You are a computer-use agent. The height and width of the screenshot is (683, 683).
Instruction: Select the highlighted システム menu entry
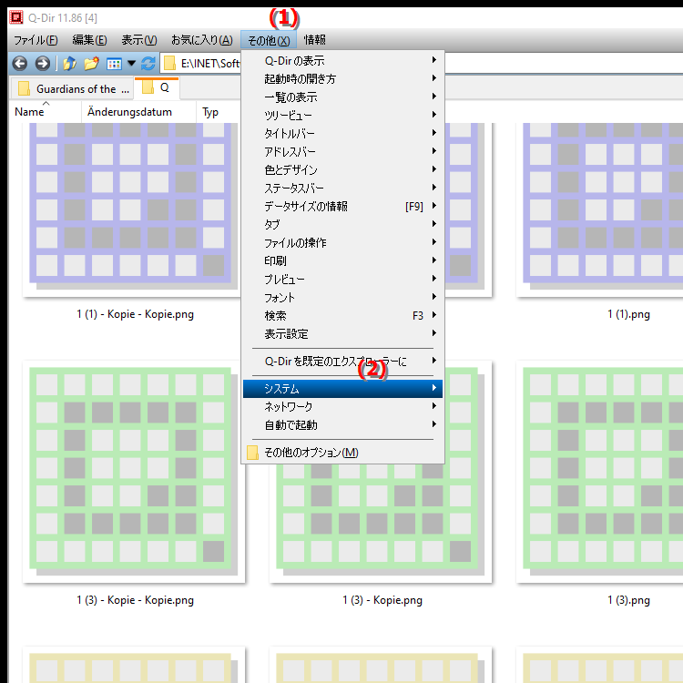click(342, 389)
